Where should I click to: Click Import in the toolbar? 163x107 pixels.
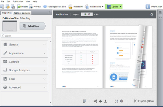(22, 7)
